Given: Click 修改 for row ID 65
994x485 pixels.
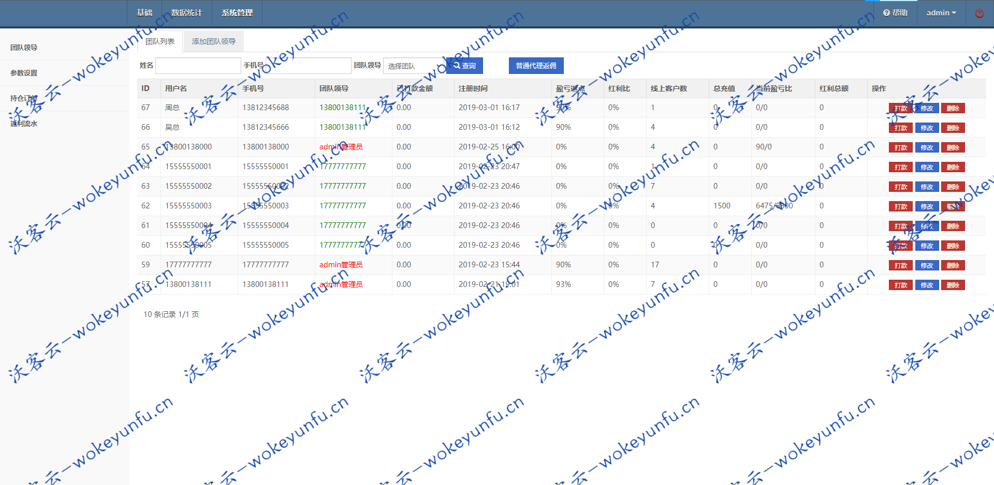Looking at the screenshot, I should pos(927,148).
